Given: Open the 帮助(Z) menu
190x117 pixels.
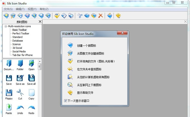Looking at the screenshot, I should pyautogui.click(x=44, y=9).
